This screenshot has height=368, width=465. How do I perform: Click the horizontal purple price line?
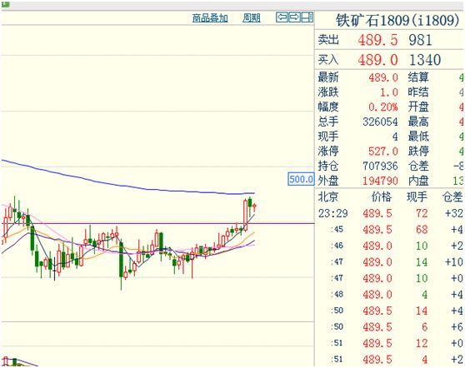click(x=157, y=223)
